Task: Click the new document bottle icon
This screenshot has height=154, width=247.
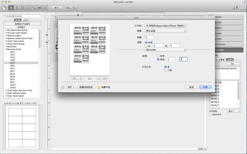Action: coord(4,7)
